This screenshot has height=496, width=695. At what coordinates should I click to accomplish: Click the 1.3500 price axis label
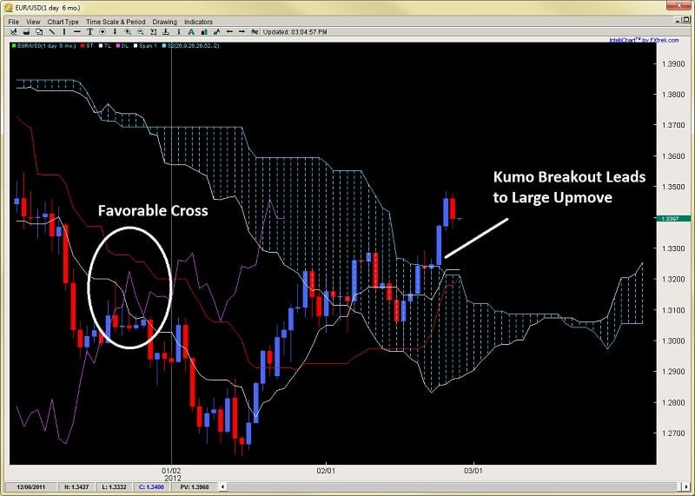coord(672,187)
